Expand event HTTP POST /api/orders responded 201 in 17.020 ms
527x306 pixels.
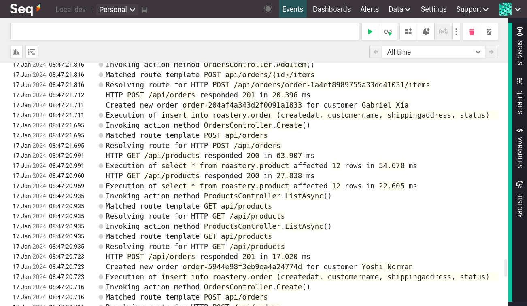pyautogui.click(x=208, y=257)
